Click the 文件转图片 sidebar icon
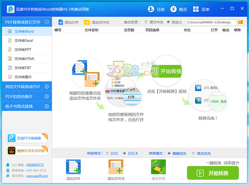 tap(10, 77)
